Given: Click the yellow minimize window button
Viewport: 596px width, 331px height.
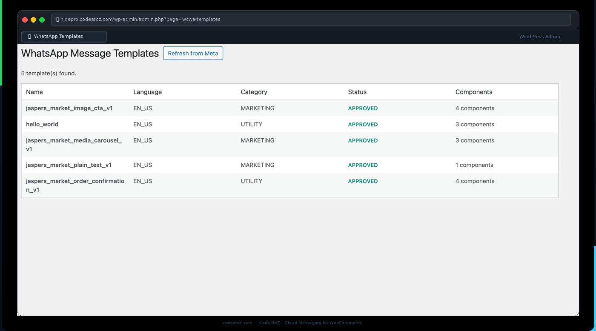Looking at the screenshot, I should [33, 20].
